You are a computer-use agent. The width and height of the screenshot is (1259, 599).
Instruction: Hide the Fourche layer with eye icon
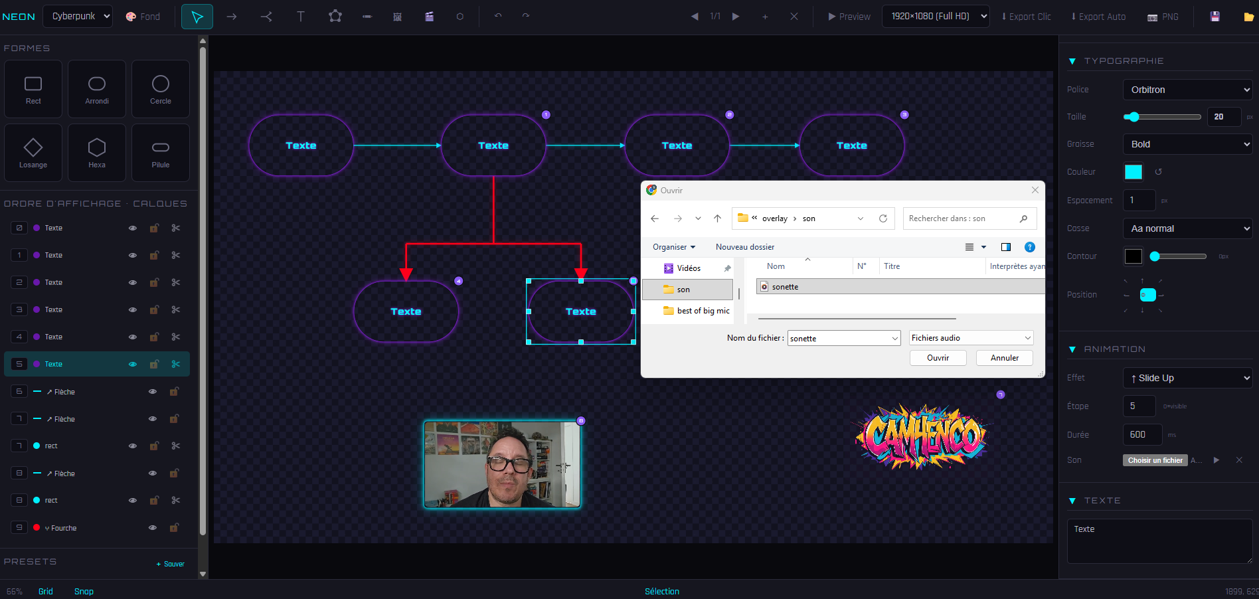153,528
